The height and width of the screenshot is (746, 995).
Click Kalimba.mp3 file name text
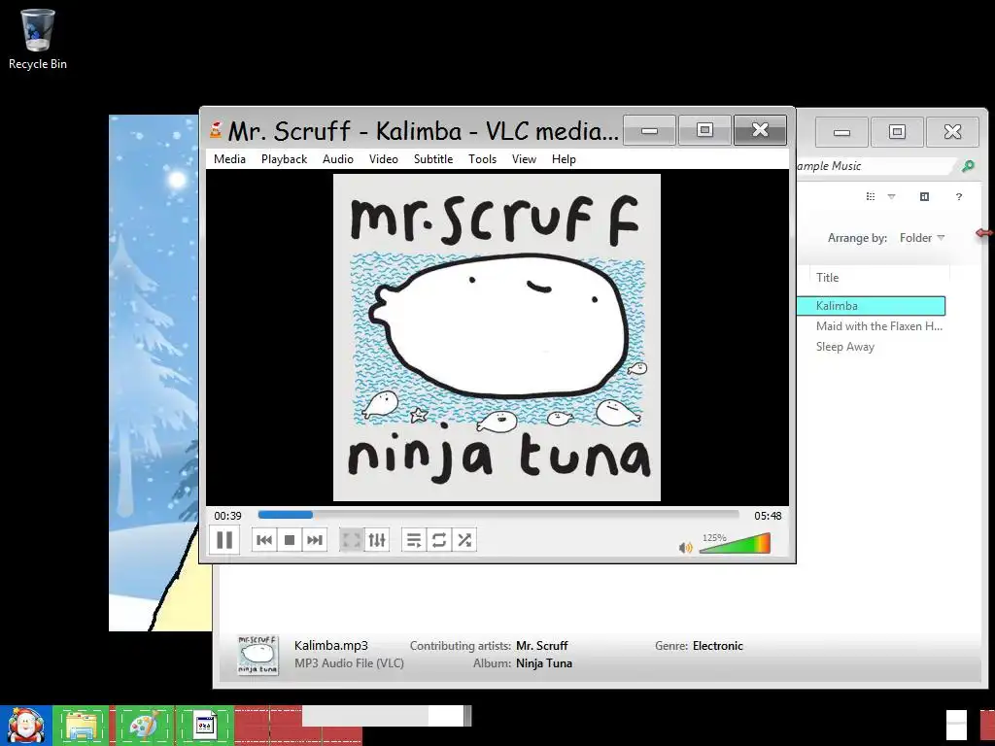331,646
